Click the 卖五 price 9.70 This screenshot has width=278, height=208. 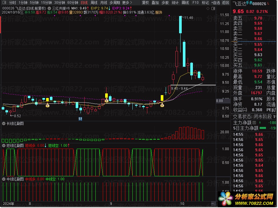(x=258, y=18)
